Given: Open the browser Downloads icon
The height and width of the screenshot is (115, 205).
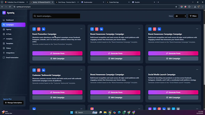Looking at the screenshot, I should click(195, 7).
